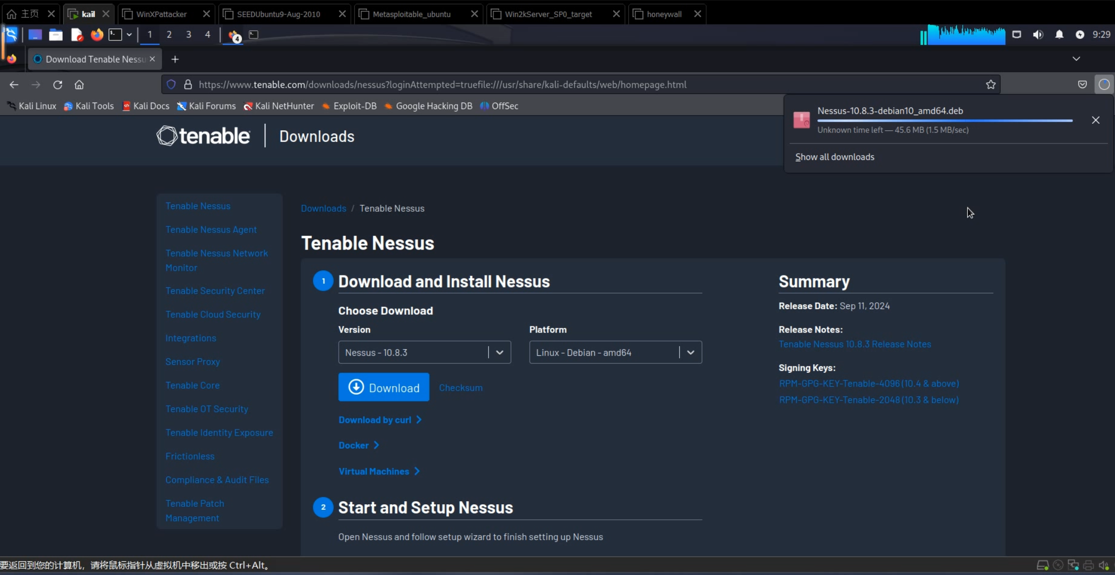Open notifications bell in panel
Image resolution: width=1115 pixels, height=575 pixels.
1059,35
